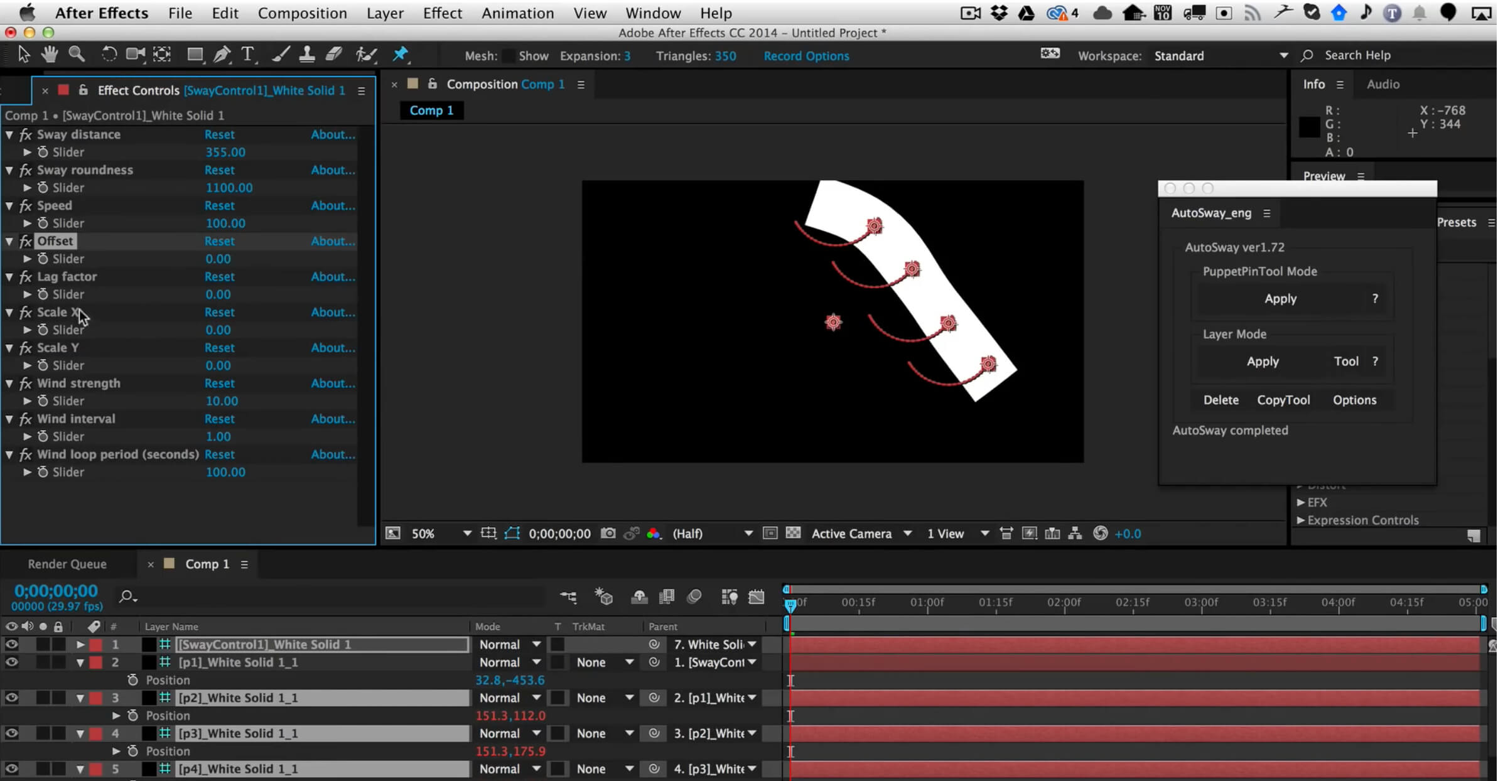Toggle the Sway distance effect fx switch
This screenshot has width=1498, height=781.
[x=26, y=134]
